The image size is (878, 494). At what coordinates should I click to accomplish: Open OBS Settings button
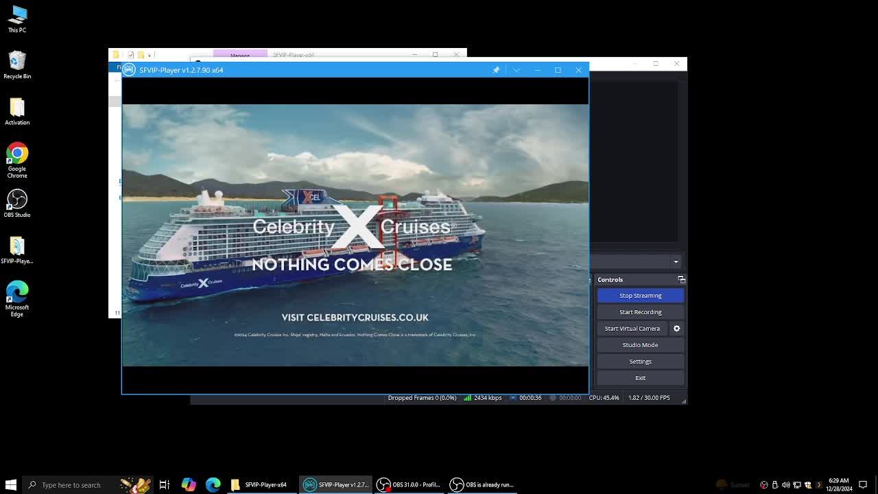[x=640, y=362]
